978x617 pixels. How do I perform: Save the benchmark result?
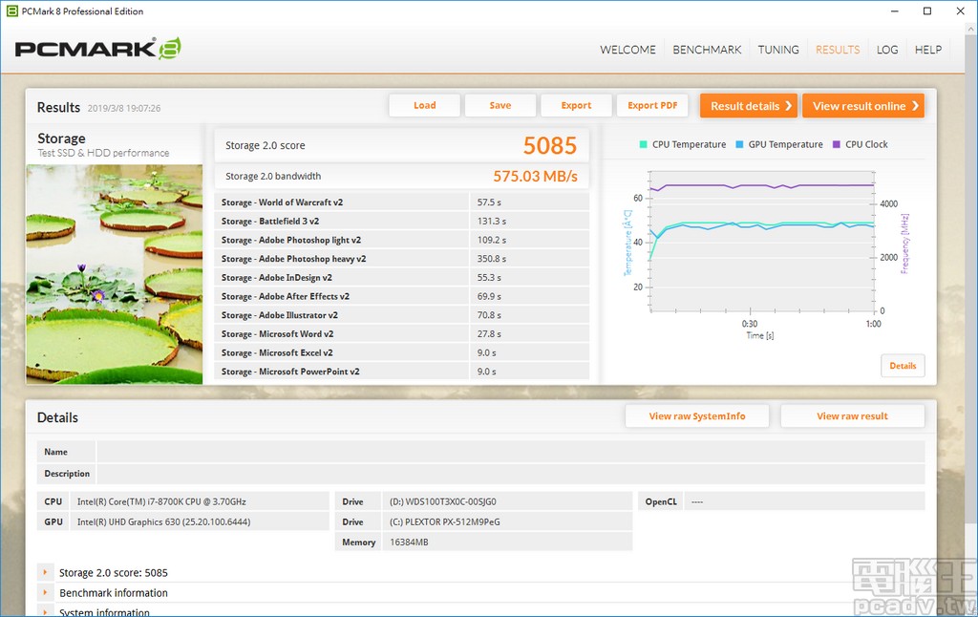click(x=500, y=106)
